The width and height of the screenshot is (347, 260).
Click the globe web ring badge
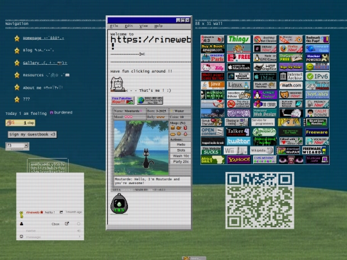[150, 100]
